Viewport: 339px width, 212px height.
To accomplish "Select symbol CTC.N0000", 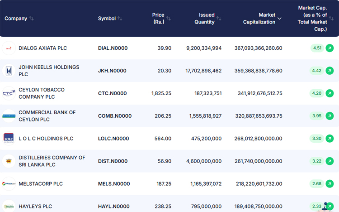I will point(112,93).
